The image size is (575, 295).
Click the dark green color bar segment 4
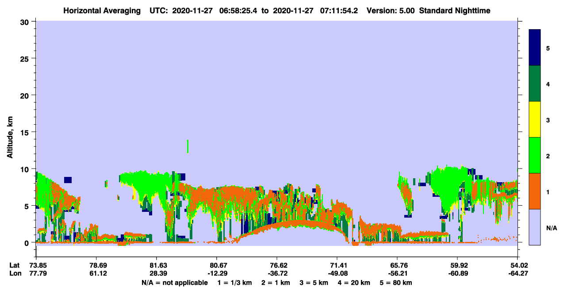tap(535, 84)
